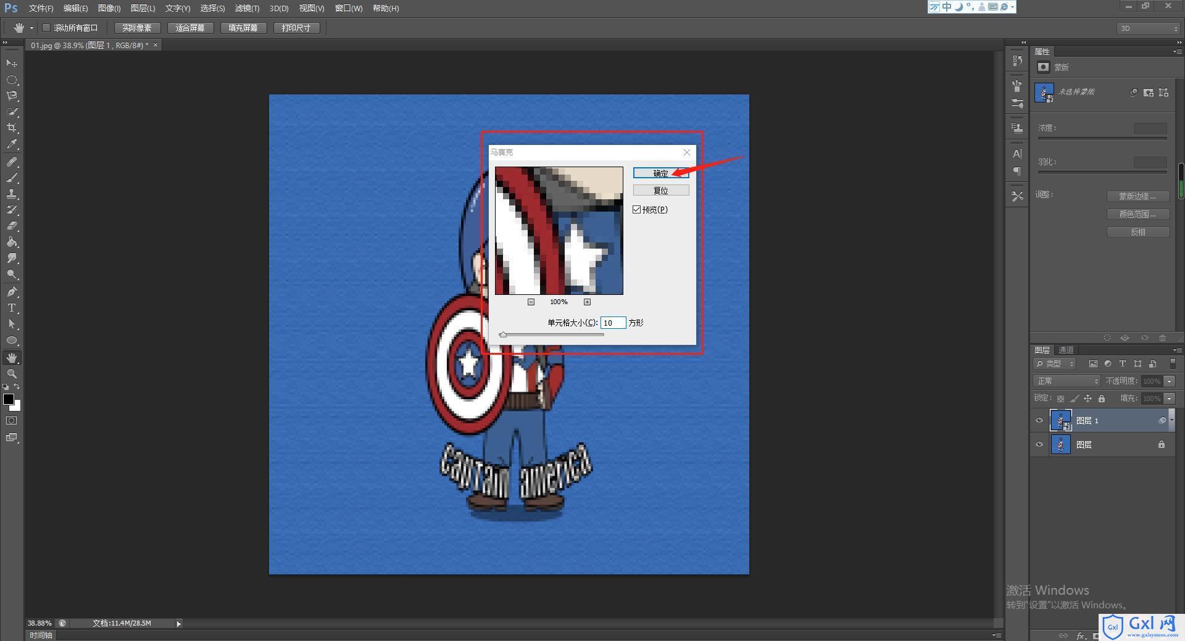The image size is (1185, 641).
Task: Adjust the cell size slider handle
Action: click(503, 335)
